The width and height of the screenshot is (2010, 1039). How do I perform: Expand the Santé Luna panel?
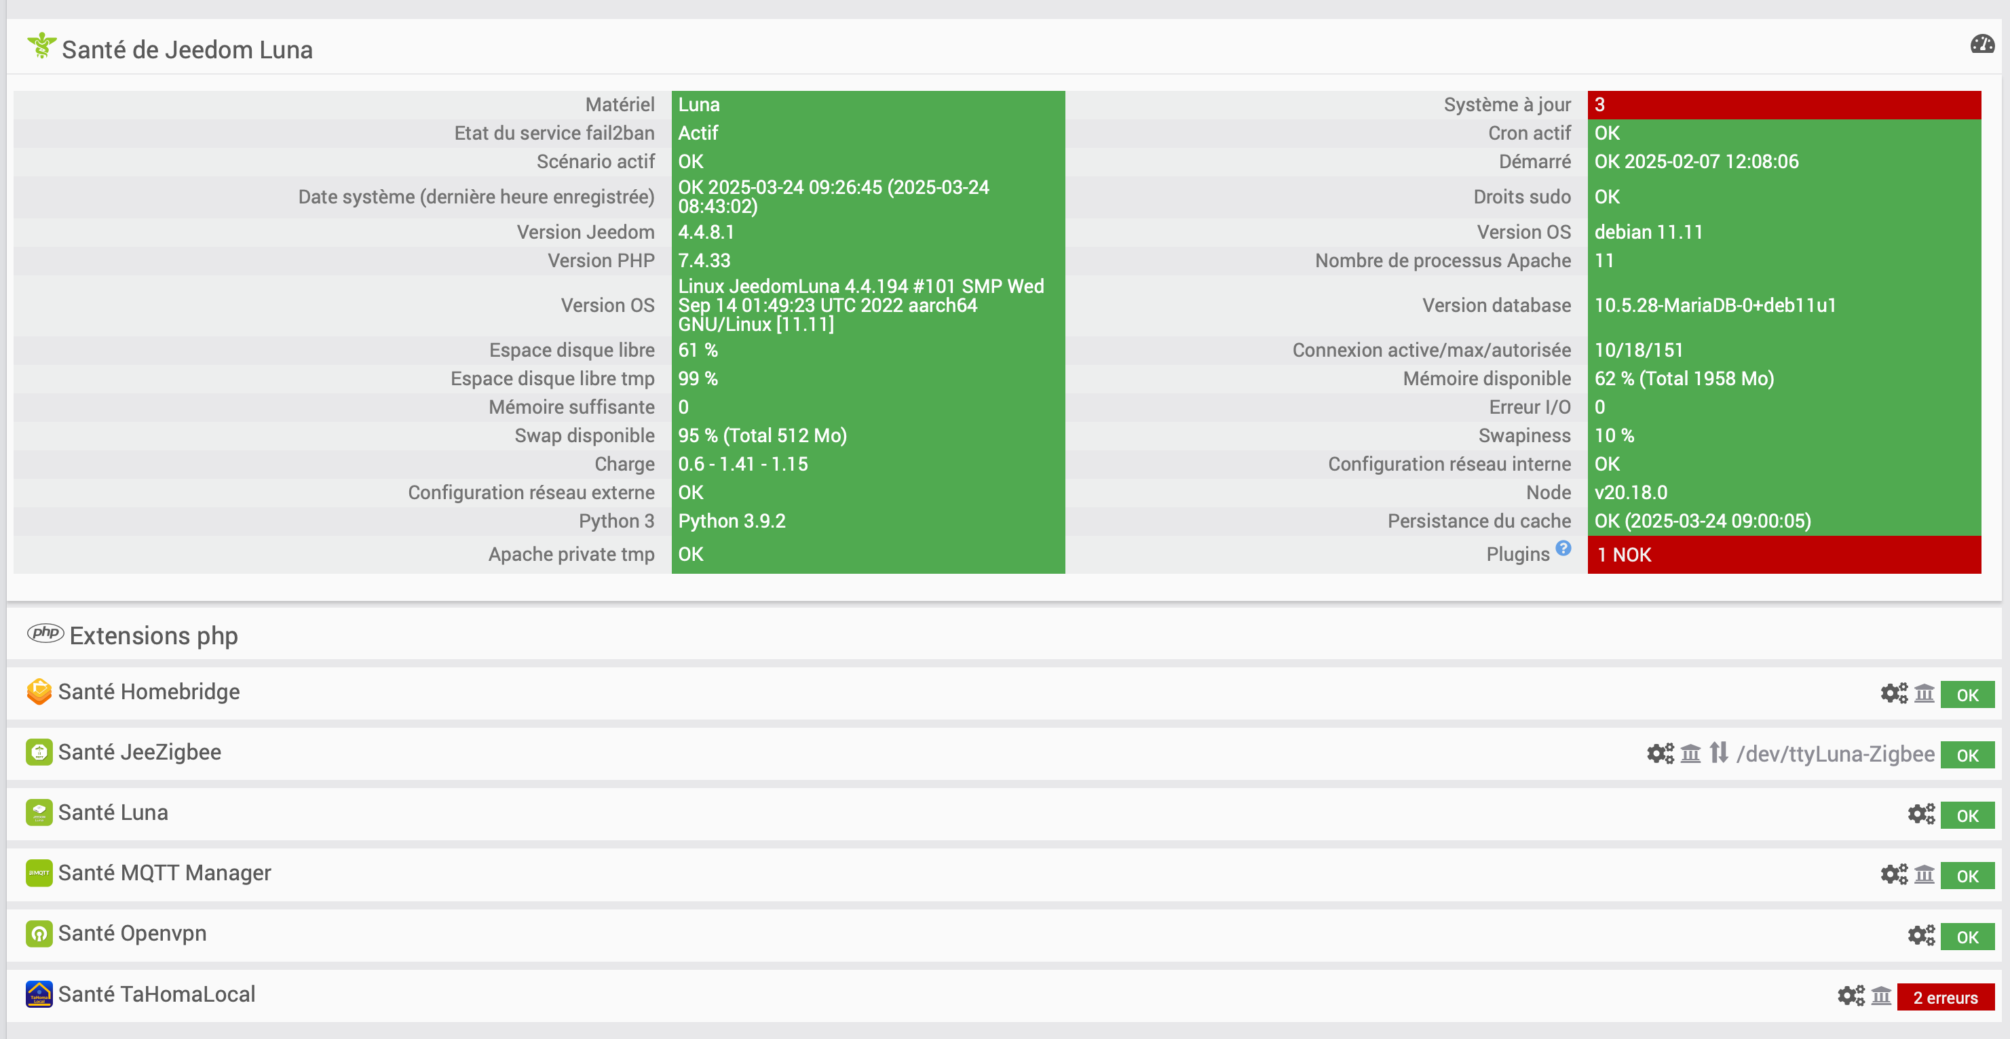[x=1004, y=814]
